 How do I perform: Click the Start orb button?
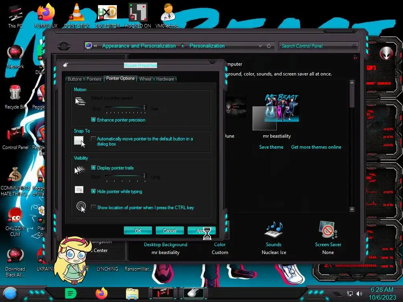(x=10, y=294)
